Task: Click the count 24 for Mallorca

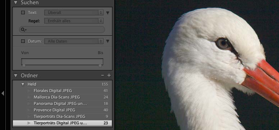Action: pyautogui.click(x=106, y=97)
